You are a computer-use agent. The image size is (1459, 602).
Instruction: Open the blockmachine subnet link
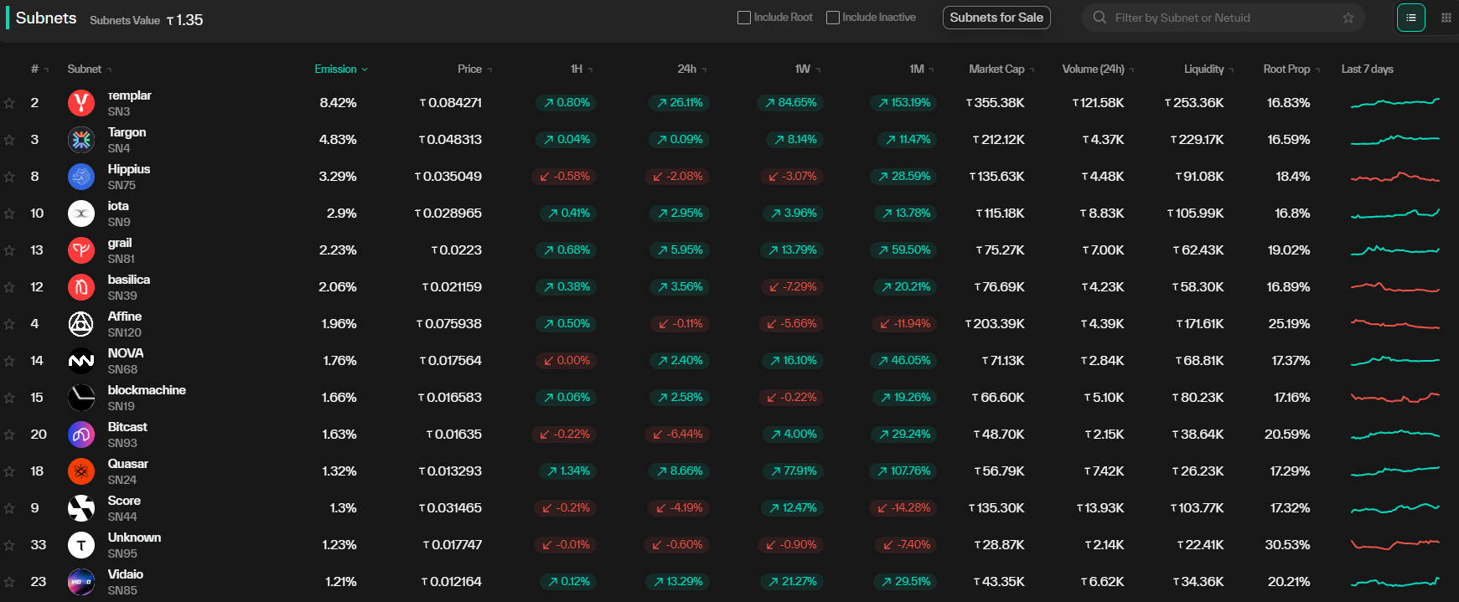(147, 390)
